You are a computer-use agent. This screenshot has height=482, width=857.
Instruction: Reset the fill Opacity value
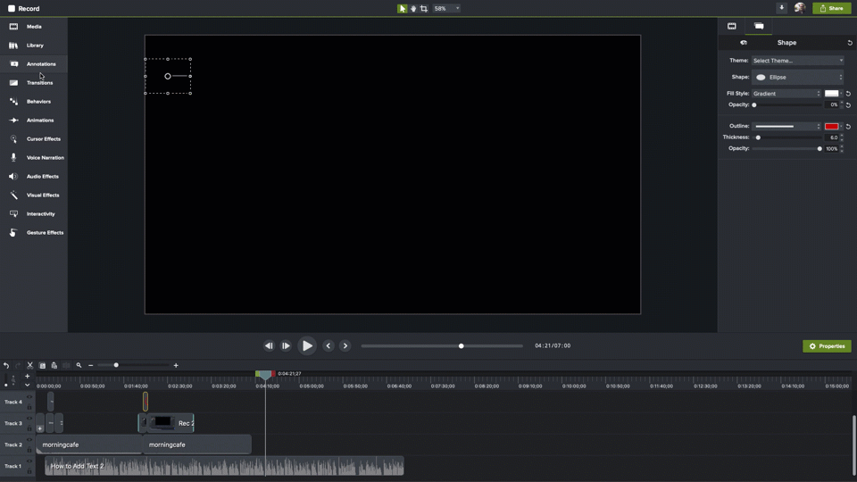848,105
